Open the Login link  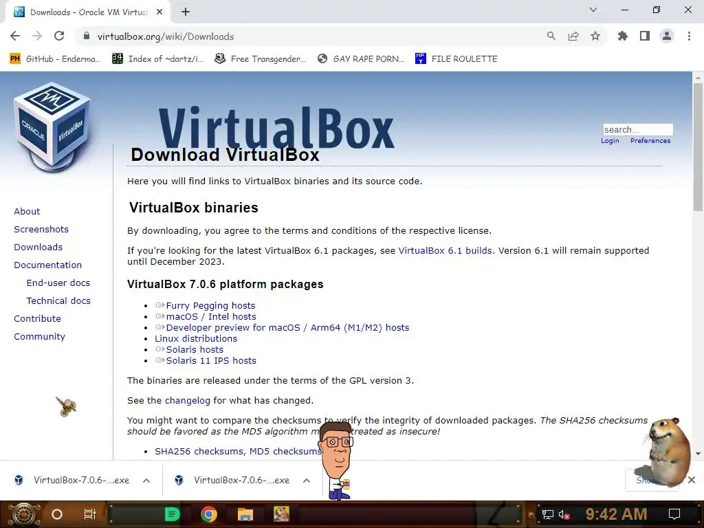(610, 140)
